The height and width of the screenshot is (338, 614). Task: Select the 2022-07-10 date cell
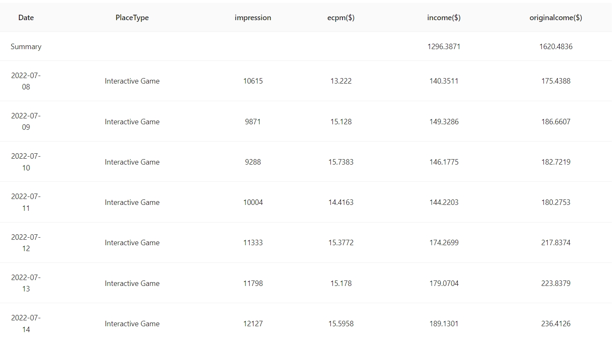tap(26, 162)
